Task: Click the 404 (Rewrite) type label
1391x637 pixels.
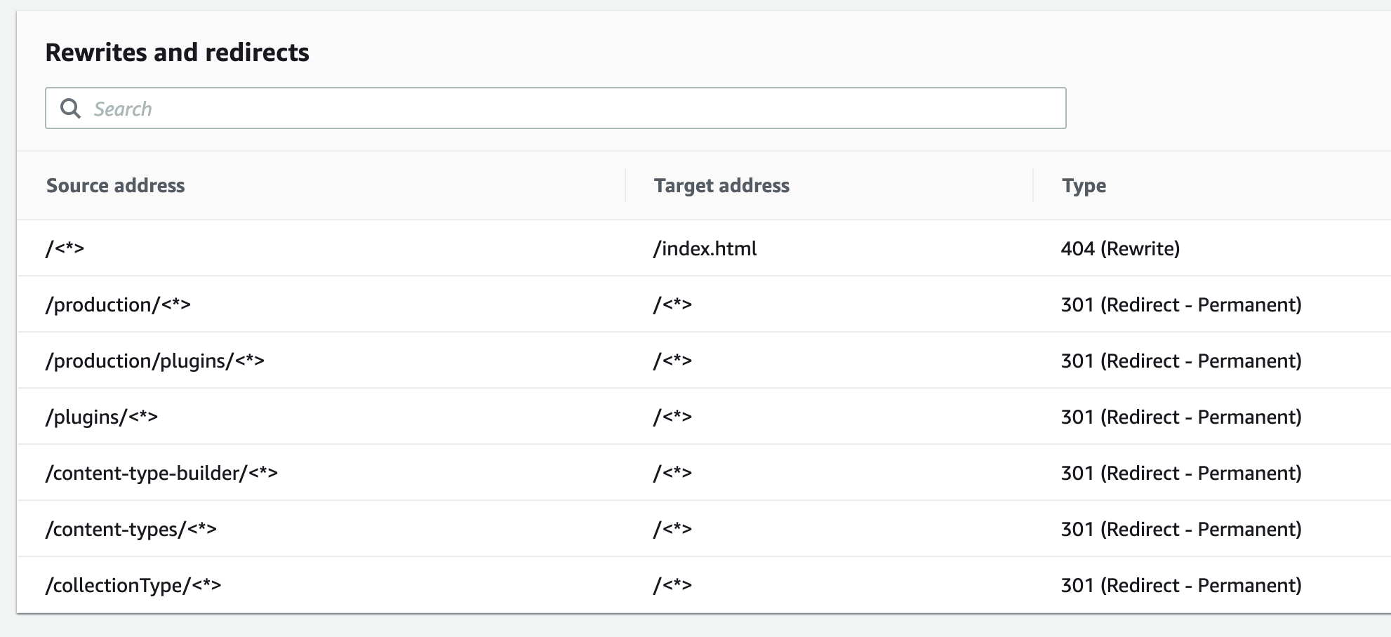Action: tap(1120, 248)
